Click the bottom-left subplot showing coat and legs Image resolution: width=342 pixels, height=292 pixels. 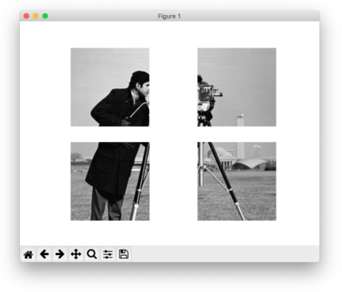110,181
